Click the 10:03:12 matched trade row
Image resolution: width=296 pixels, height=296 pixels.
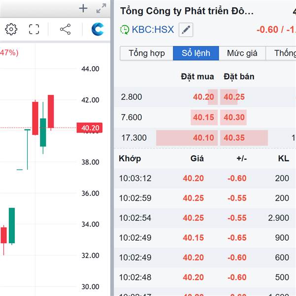pos(135,178)
